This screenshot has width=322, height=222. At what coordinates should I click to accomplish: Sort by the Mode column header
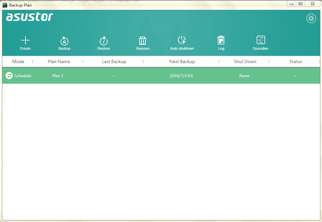[x=18, y=61]
